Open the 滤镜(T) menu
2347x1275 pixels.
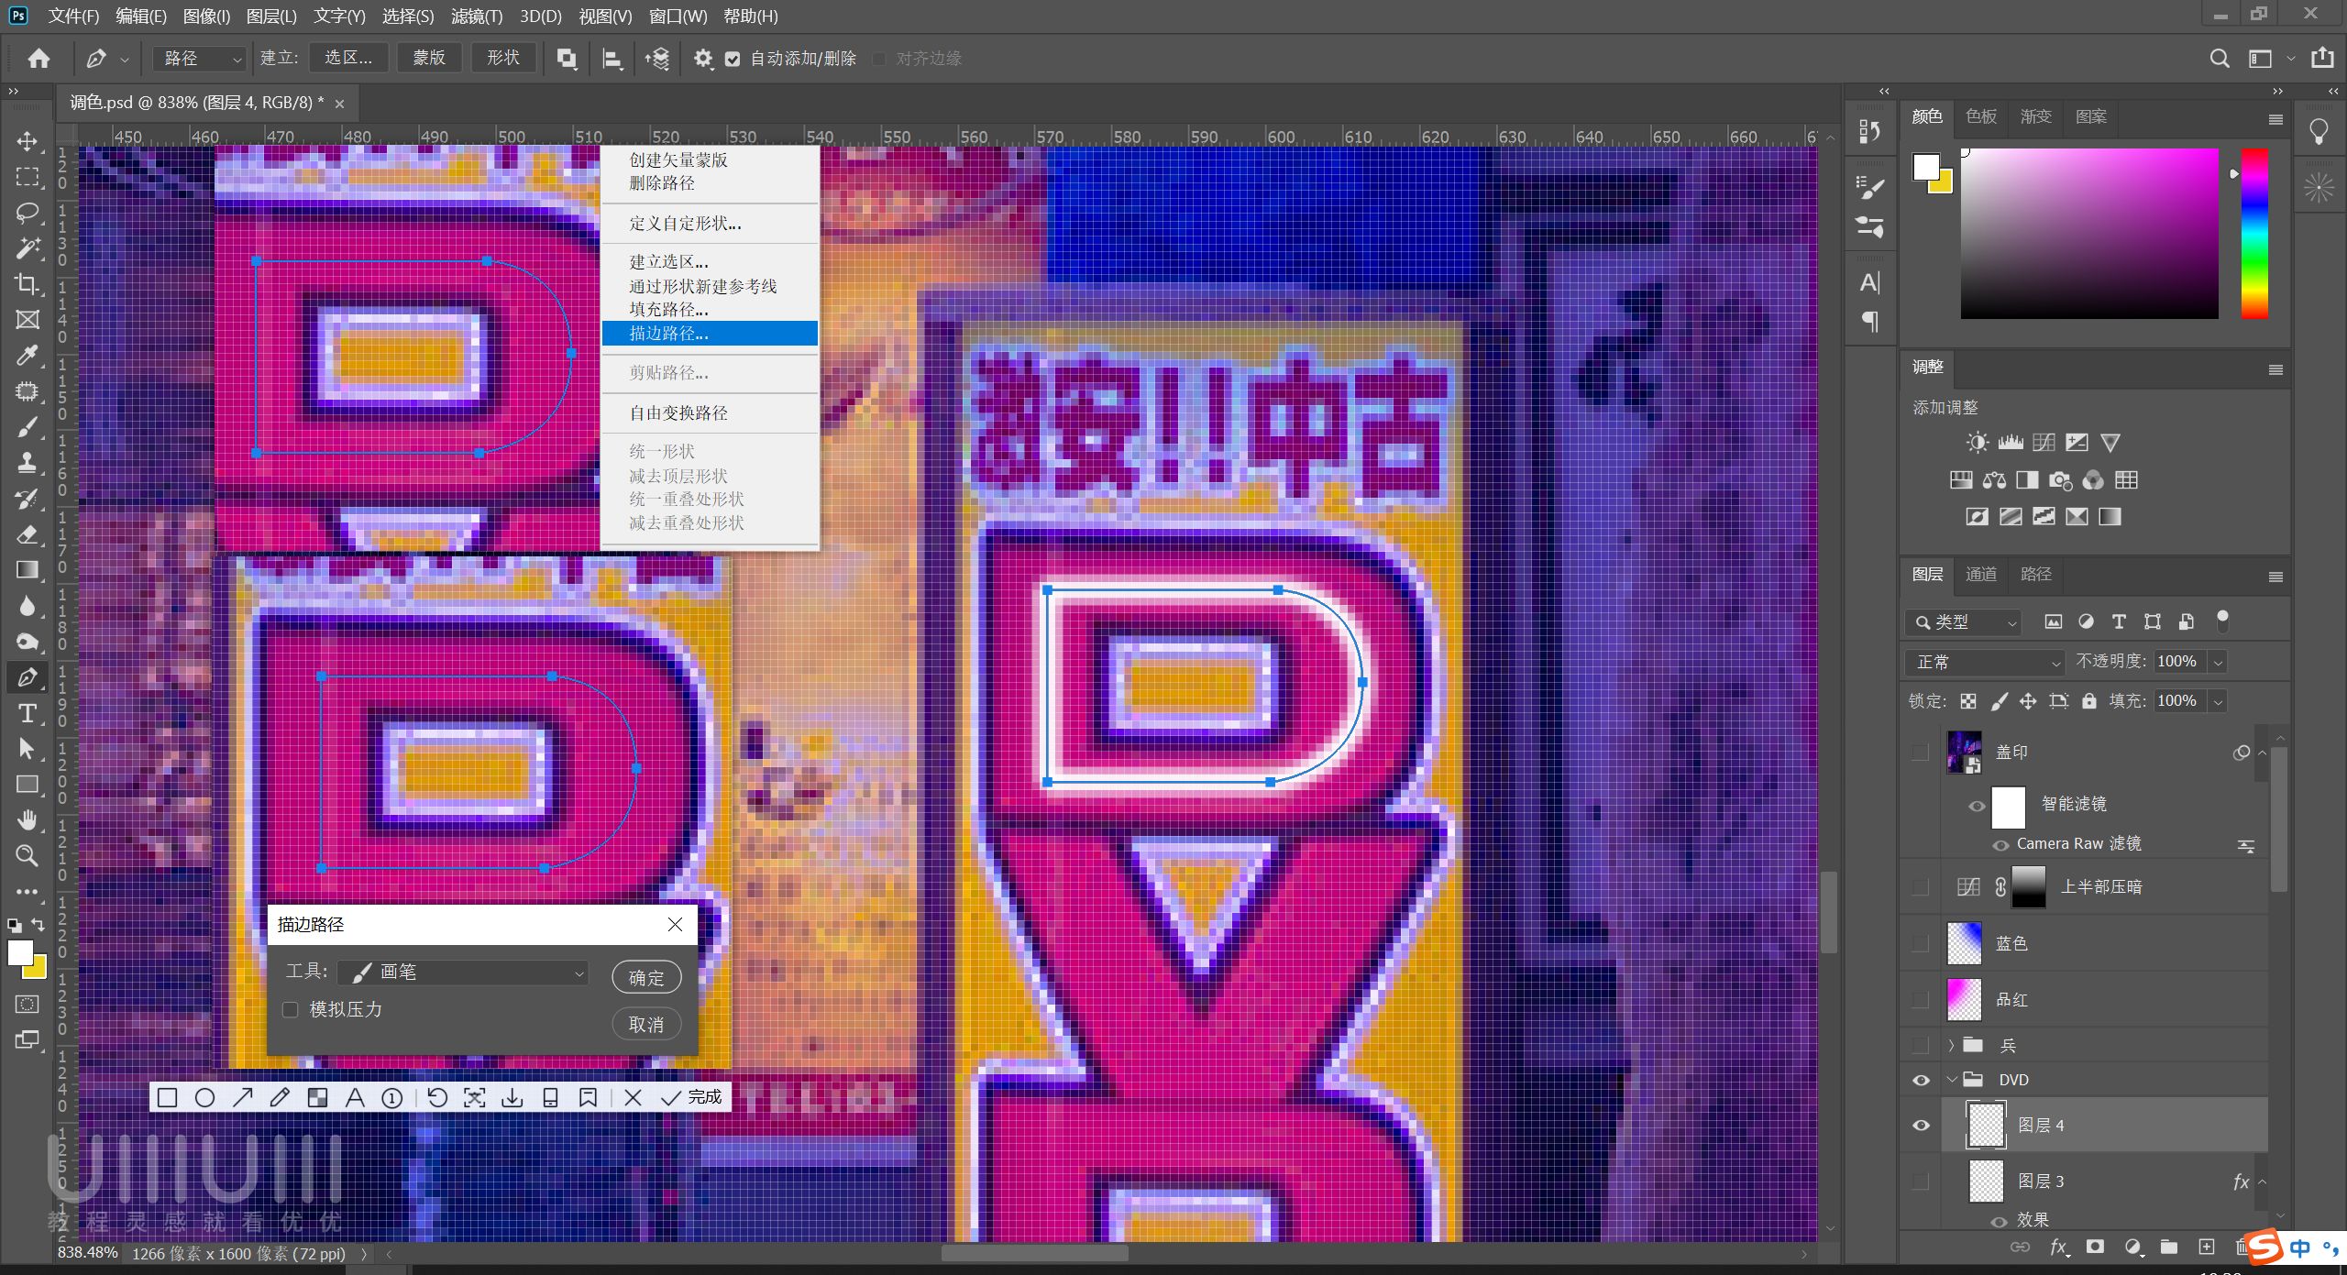tap(477, 16)
